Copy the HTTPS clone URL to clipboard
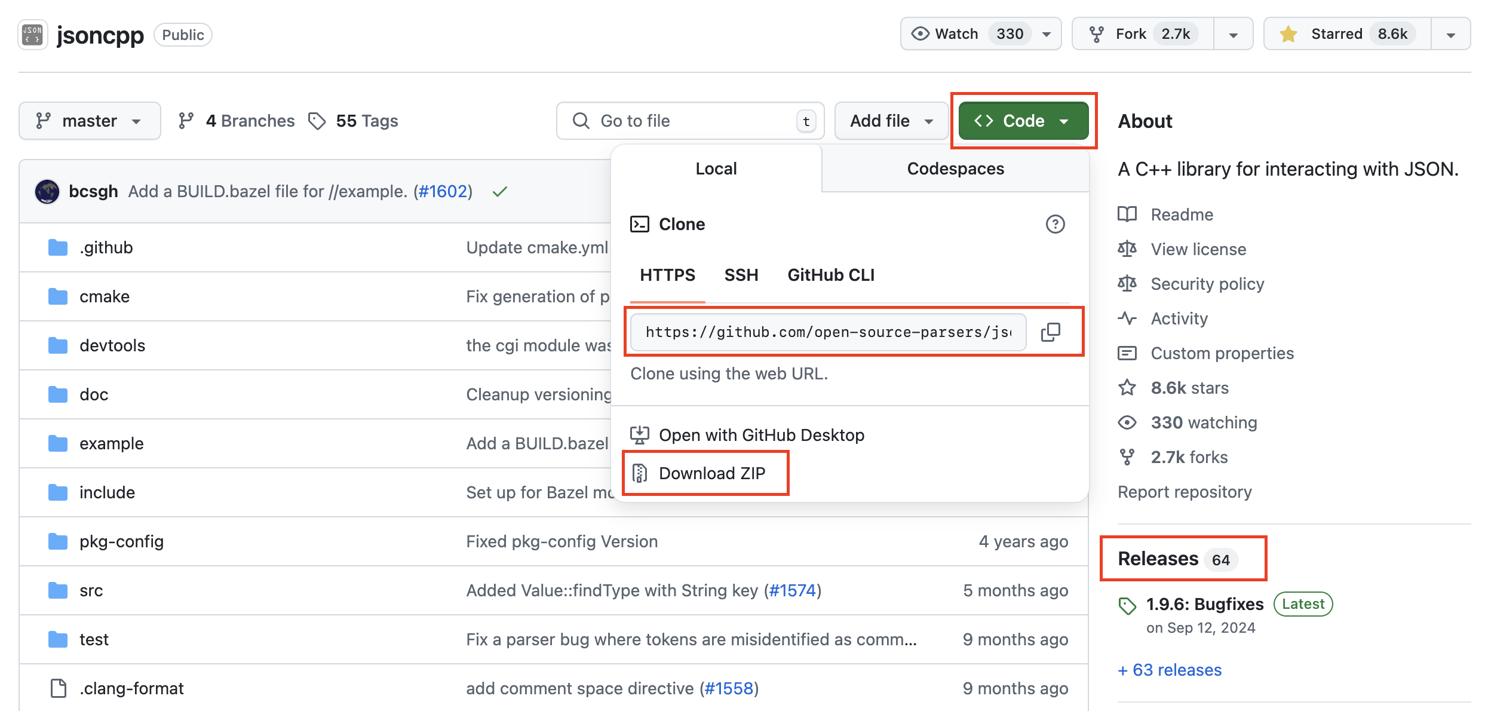 tap(1051, 332)
